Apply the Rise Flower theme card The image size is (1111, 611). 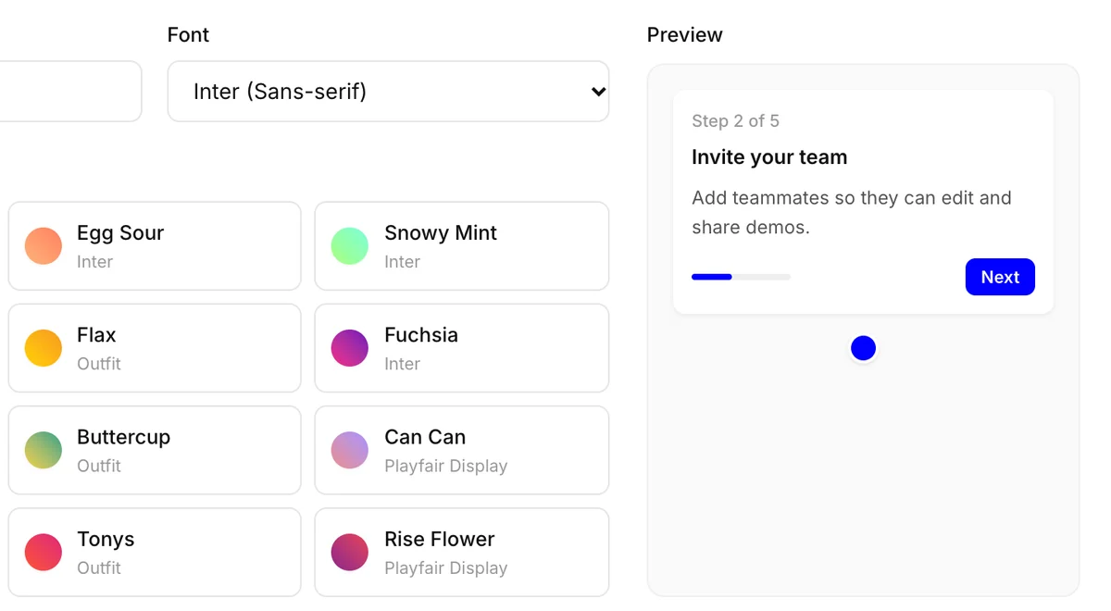(462, 552)
